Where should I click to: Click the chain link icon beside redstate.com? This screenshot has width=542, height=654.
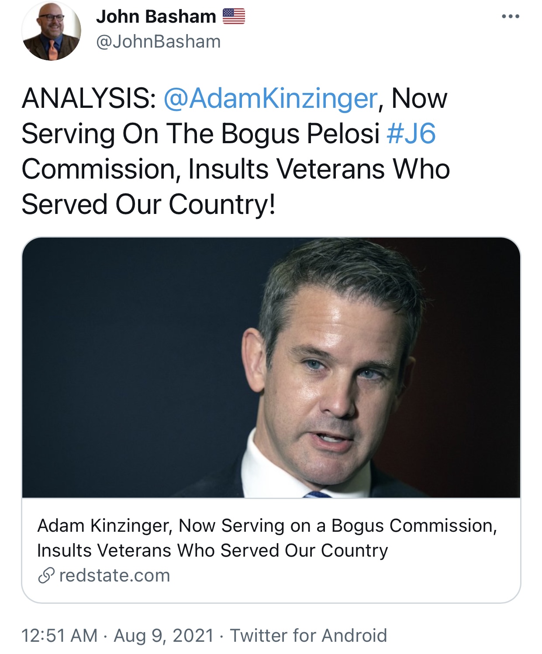(46, 575)
